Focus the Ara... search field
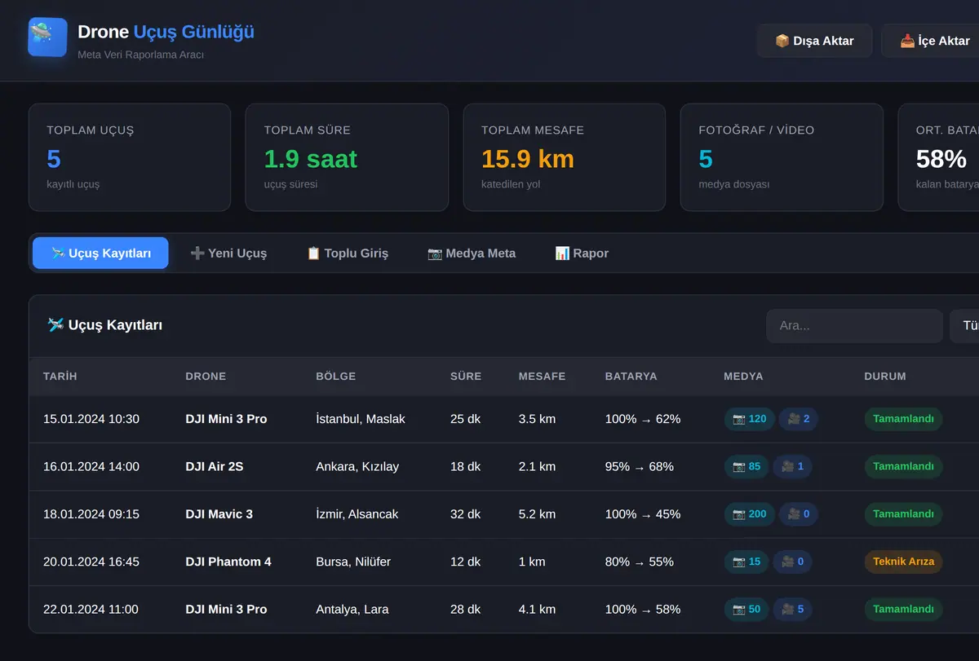Screen dimensions: 979x661 coord(854,326)
